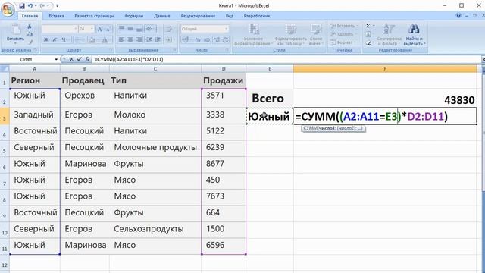Click Формат in the Ячейки group
The height and width of the screenshot is (273, 485).
point(343,42)
